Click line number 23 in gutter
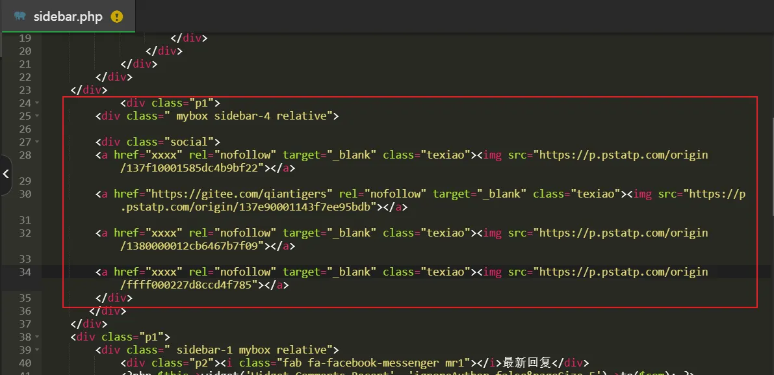Viewport: 774px width, 375px height. 25,90
